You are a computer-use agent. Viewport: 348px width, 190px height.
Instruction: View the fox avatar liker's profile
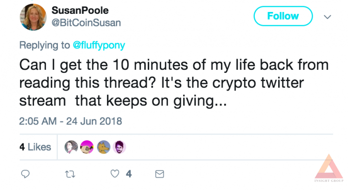tap(103, 147)
